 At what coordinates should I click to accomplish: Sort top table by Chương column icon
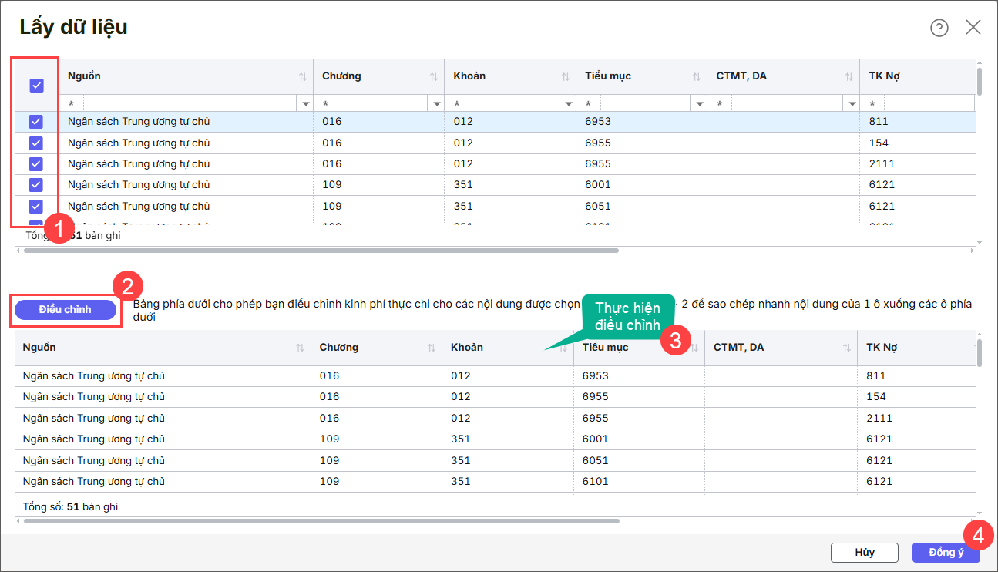point(433,76)
